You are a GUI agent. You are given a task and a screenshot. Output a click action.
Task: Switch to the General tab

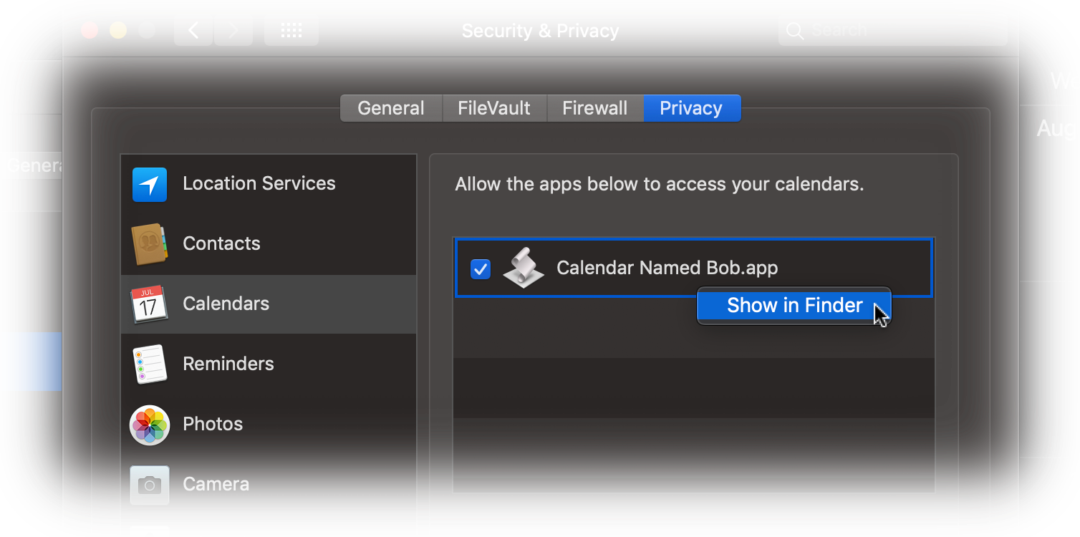coord(391,107)
